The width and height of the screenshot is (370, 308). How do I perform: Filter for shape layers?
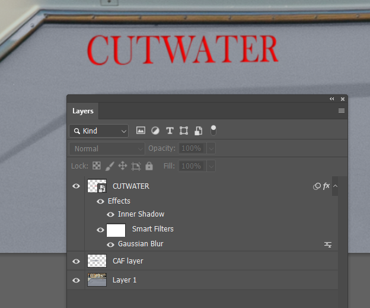[184, 131]
